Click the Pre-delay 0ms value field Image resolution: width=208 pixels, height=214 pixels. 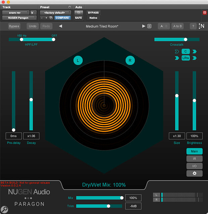14,136
